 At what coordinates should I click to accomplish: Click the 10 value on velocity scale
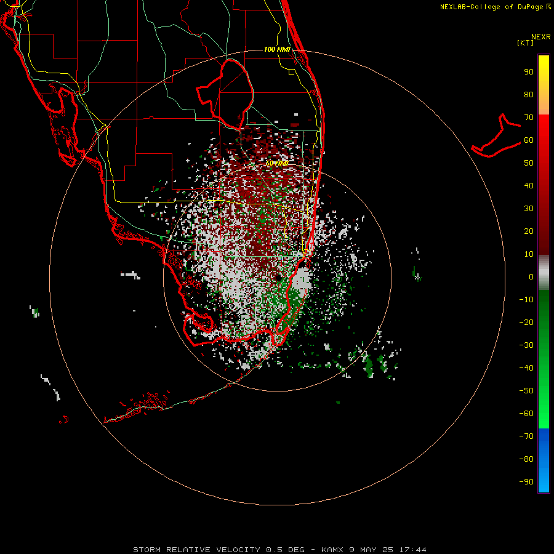point(529,254)
